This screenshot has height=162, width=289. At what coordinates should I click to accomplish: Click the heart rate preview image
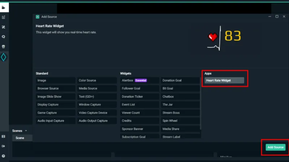click(224, 38)
